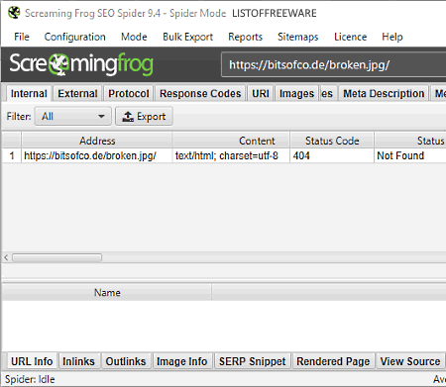
Task: Open the Rendered Page bottom tab
Action: tap(333, 361)
